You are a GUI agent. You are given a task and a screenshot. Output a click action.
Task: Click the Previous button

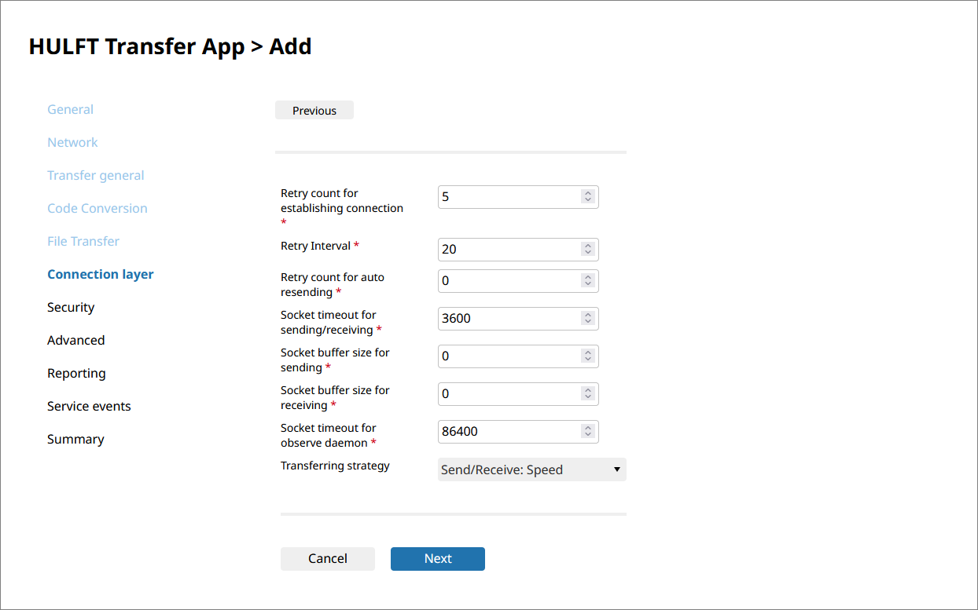point(314,111)
